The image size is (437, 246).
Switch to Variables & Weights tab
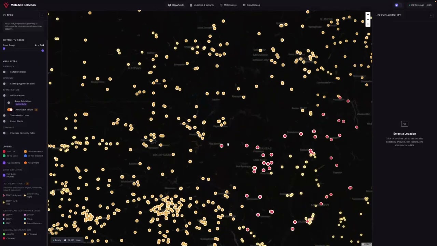click(202, 5)
